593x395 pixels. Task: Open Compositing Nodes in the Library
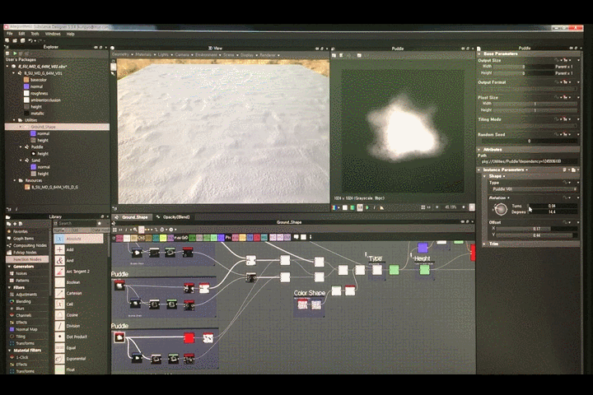point(29,245)
